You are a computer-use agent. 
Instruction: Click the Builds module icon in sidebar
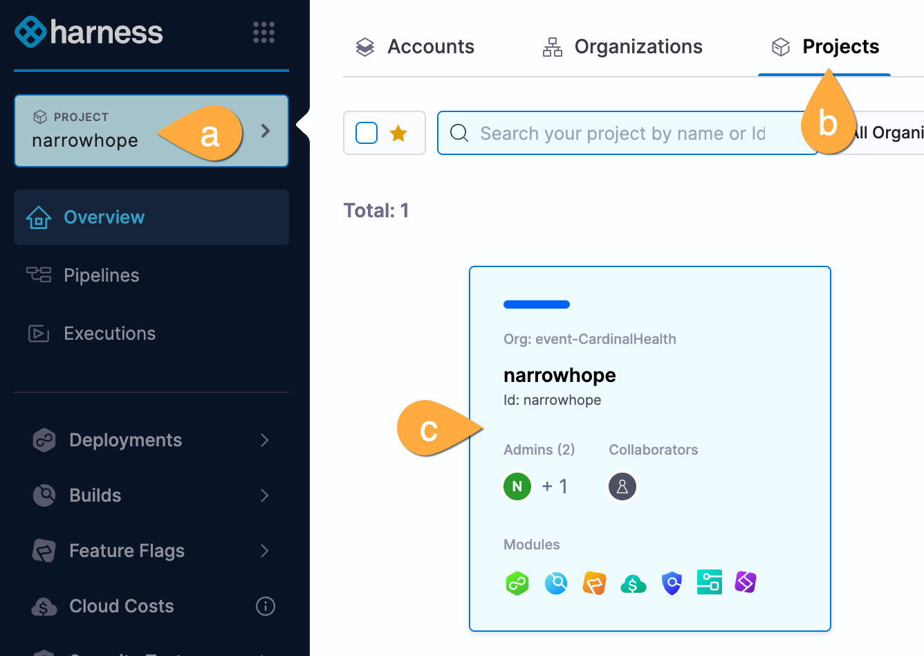coord(44,495)
